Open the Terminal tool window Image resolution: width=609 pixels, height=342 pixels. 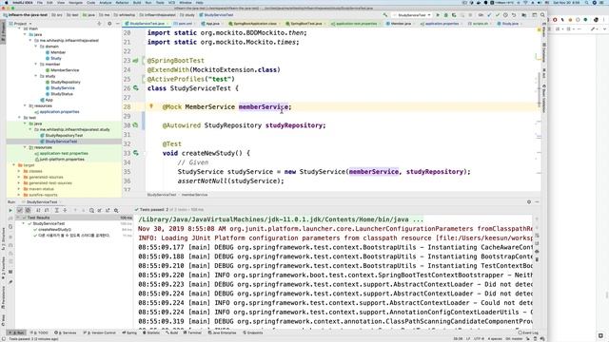point(193,332)
